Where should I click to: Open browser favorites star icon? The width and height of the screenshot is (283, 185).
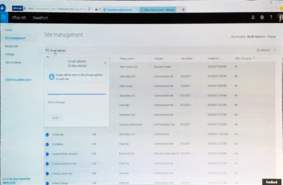(x=271, y=8)
